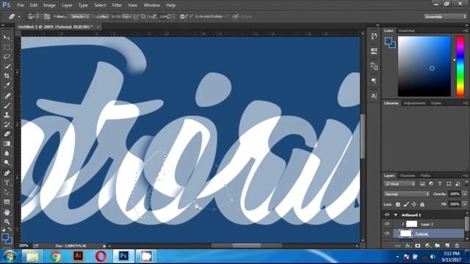Select the Brush tool
The image size is (470, 264).
[x=7, y=106]
